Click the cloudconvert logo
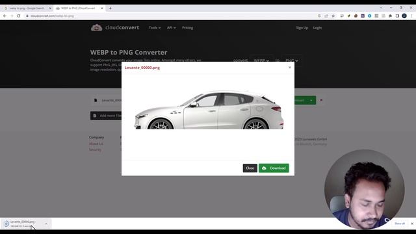This screenshot has width=416, height=234. 115,27
